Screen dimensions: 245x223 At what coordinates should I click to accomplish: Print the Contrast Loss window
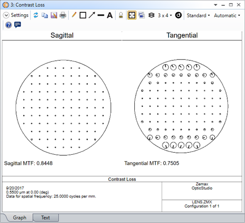(63, 15)
